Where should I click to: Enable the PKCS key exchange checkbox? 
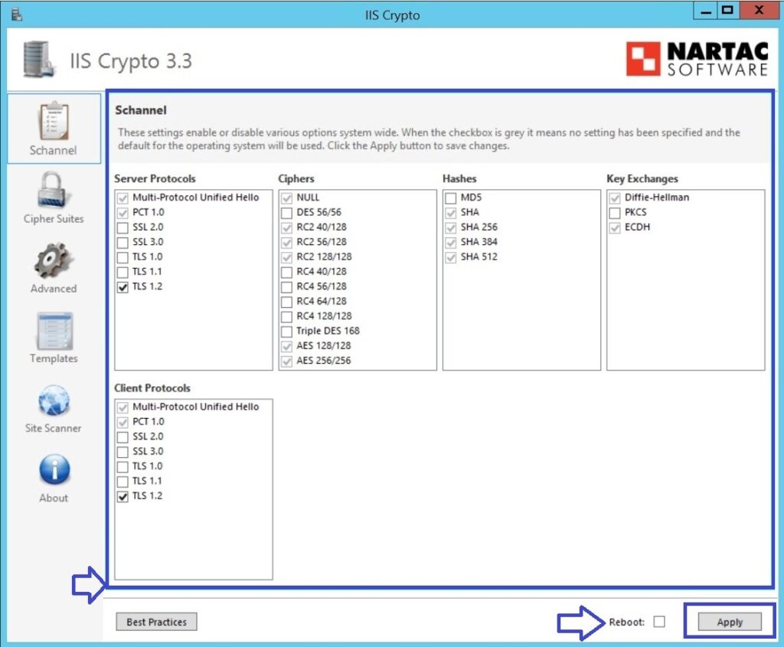point(615,213)
